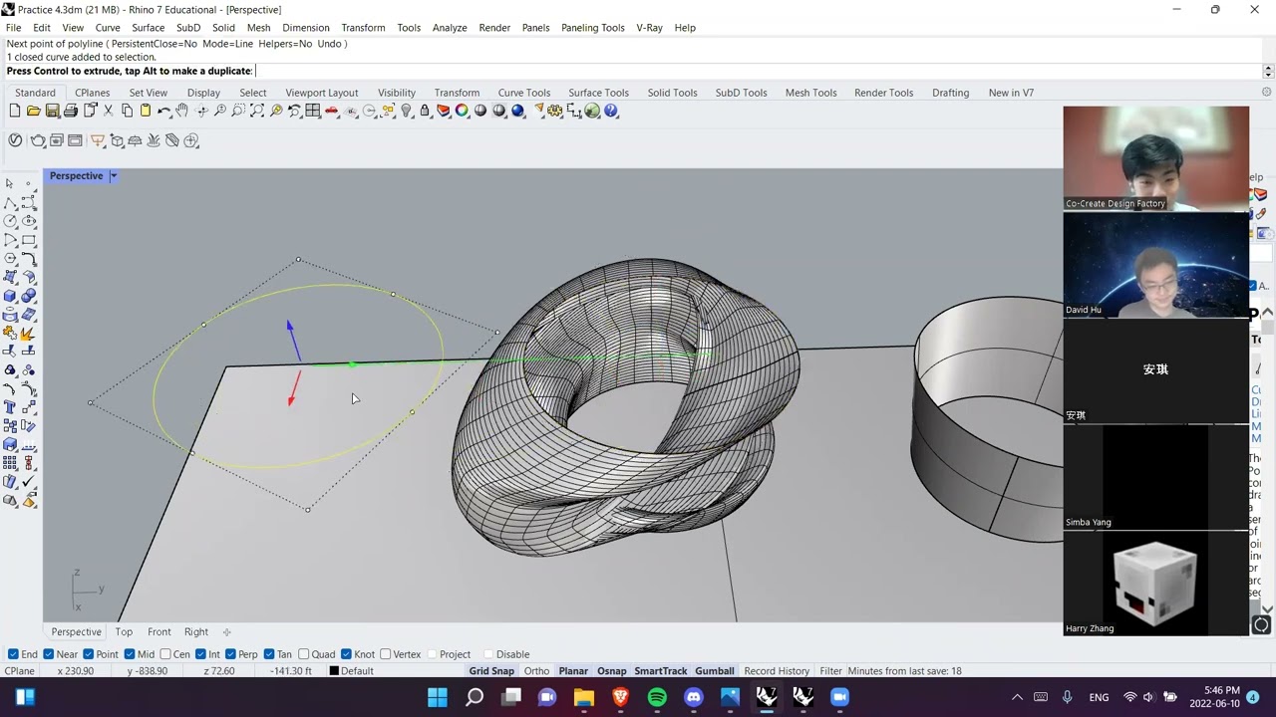The height and width of the screenshot is (717, 1276).
Task: Select the Polygon tool in left sidebar
Action: click(10, 258)
